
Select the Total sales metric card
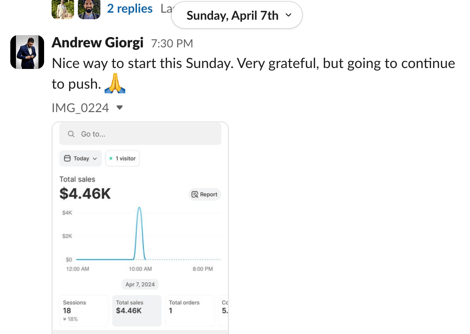click(x=136, y=310)
